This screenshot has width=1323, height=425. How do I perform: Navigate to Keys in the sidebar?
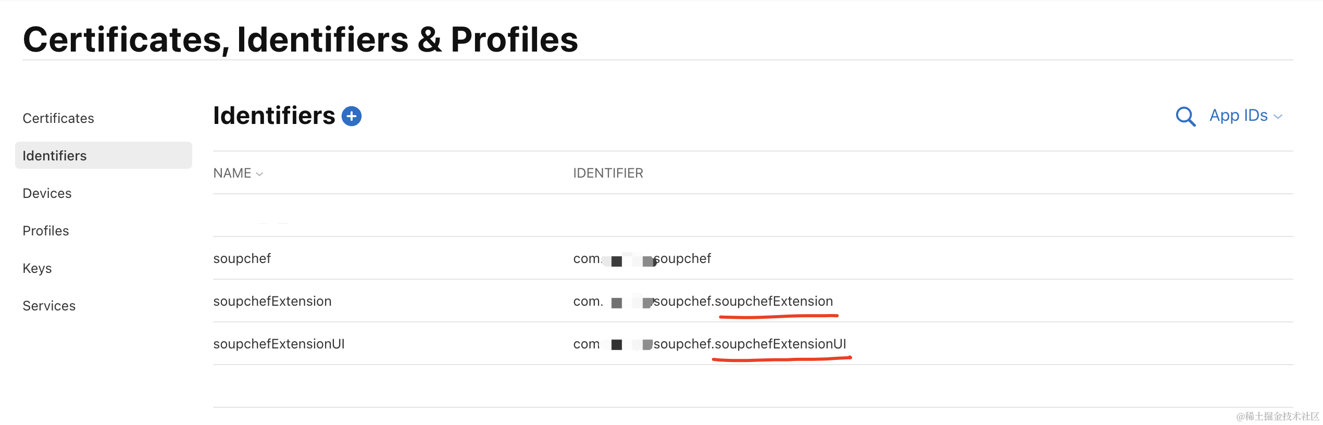(37, 269)
